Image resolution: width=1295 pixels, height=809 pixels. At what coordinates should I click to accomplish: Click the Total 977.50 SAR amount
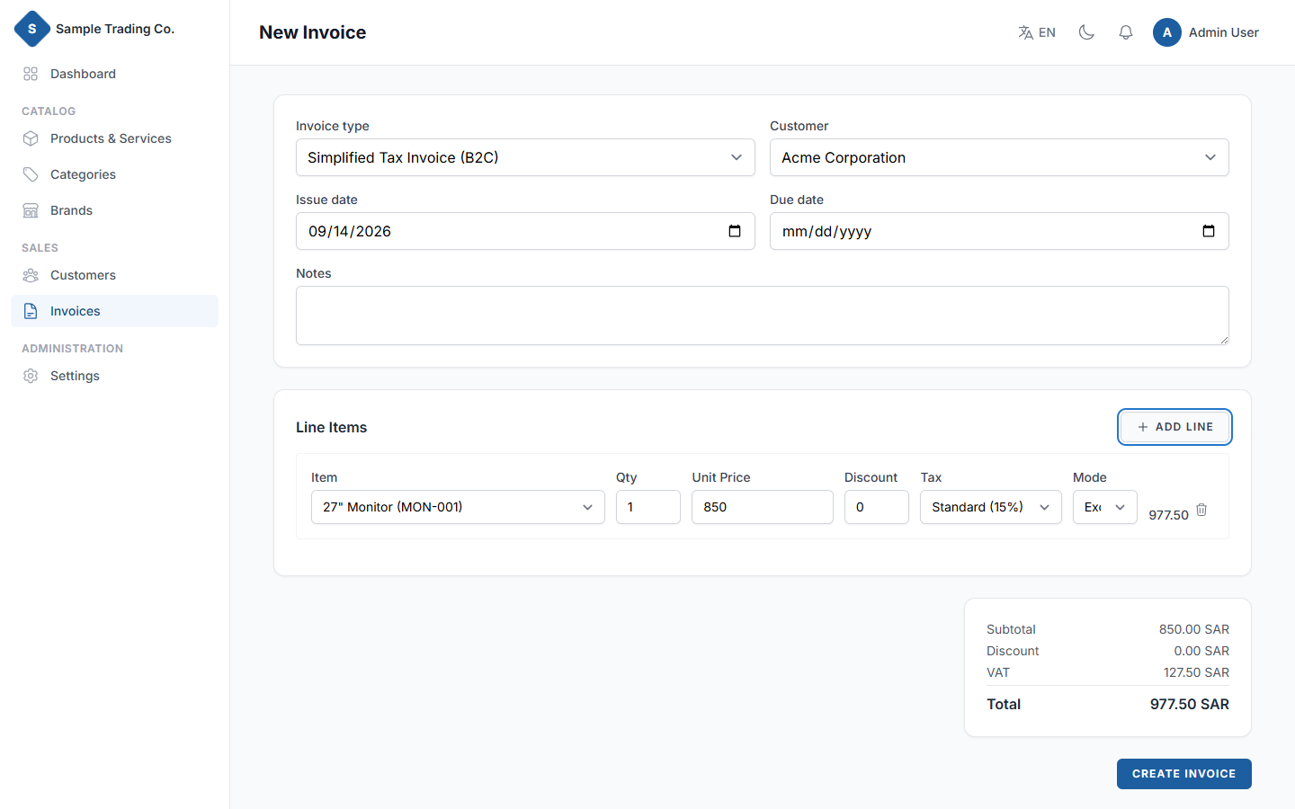(x=1190, y=705)
